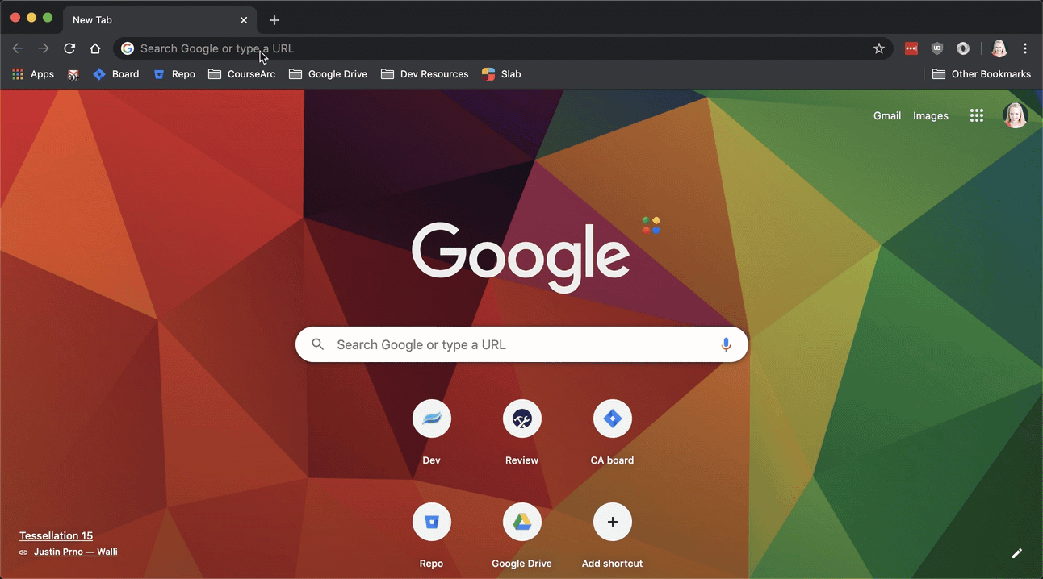Open the unlabeled bookmark after Apps
Screen dimensions: 1043x579
tap(73, 74)
